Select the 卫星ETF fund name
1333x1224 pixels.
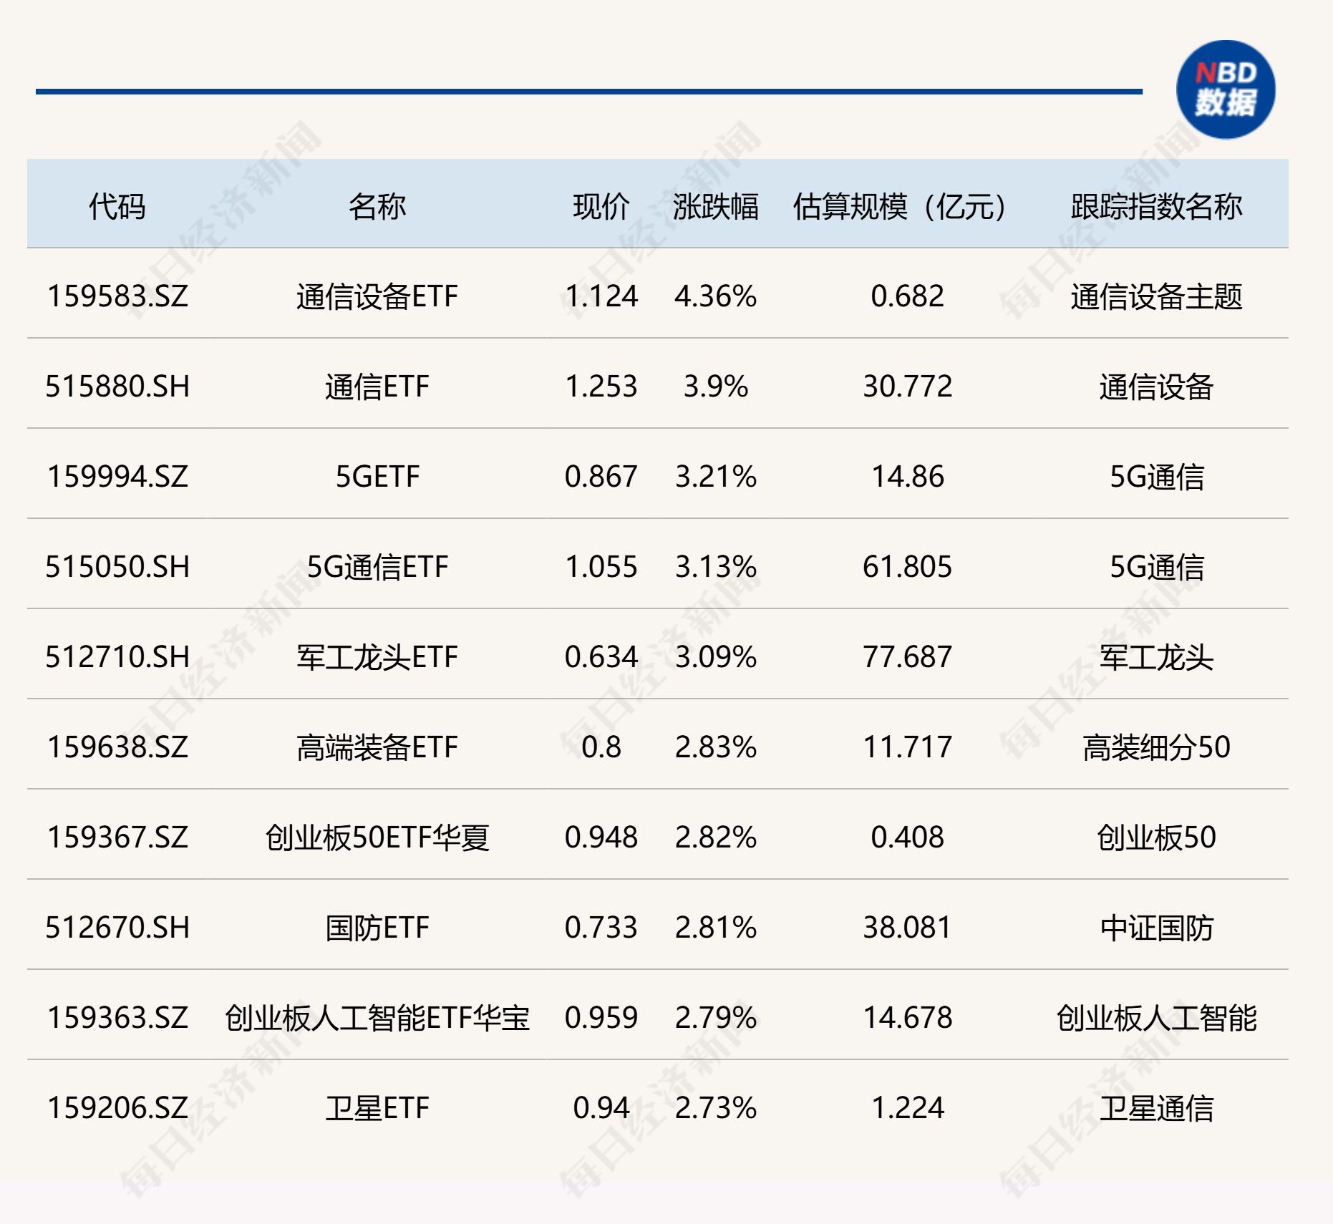(x=379, y=1107)
